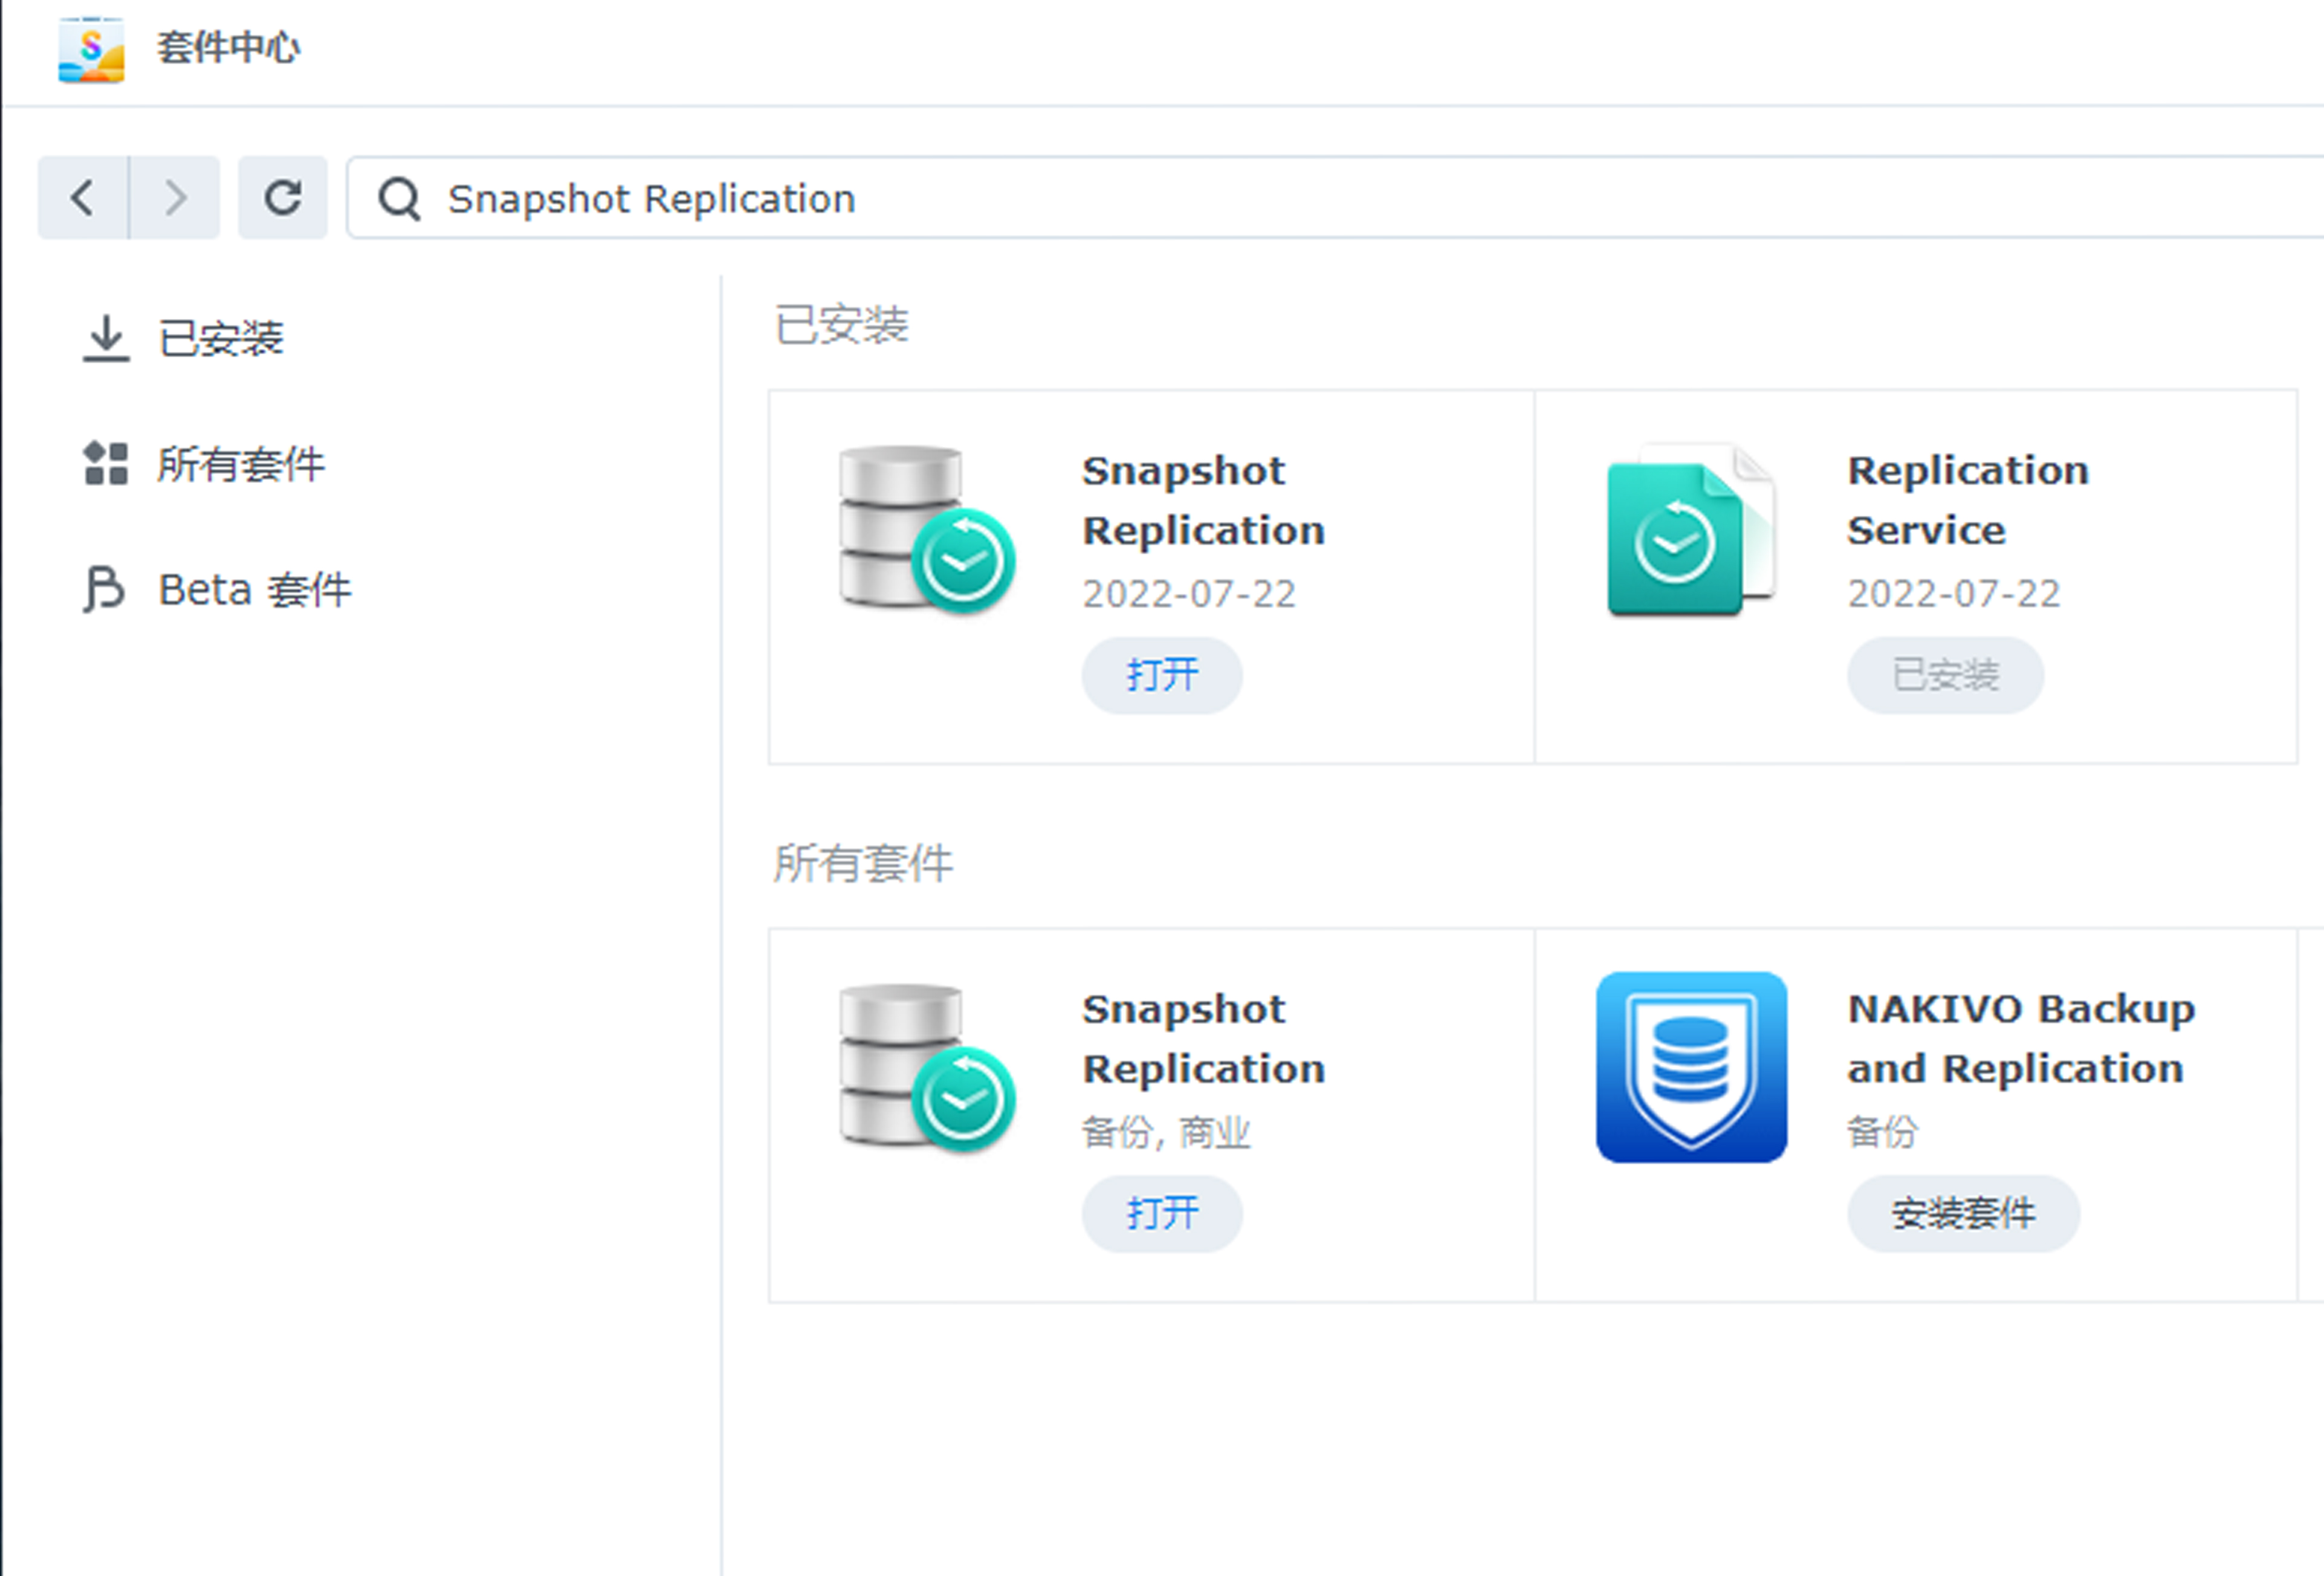Click the refresh icon in the toolbar
This screenshot has width=2324, height=1576.
(x=283, y=197)
